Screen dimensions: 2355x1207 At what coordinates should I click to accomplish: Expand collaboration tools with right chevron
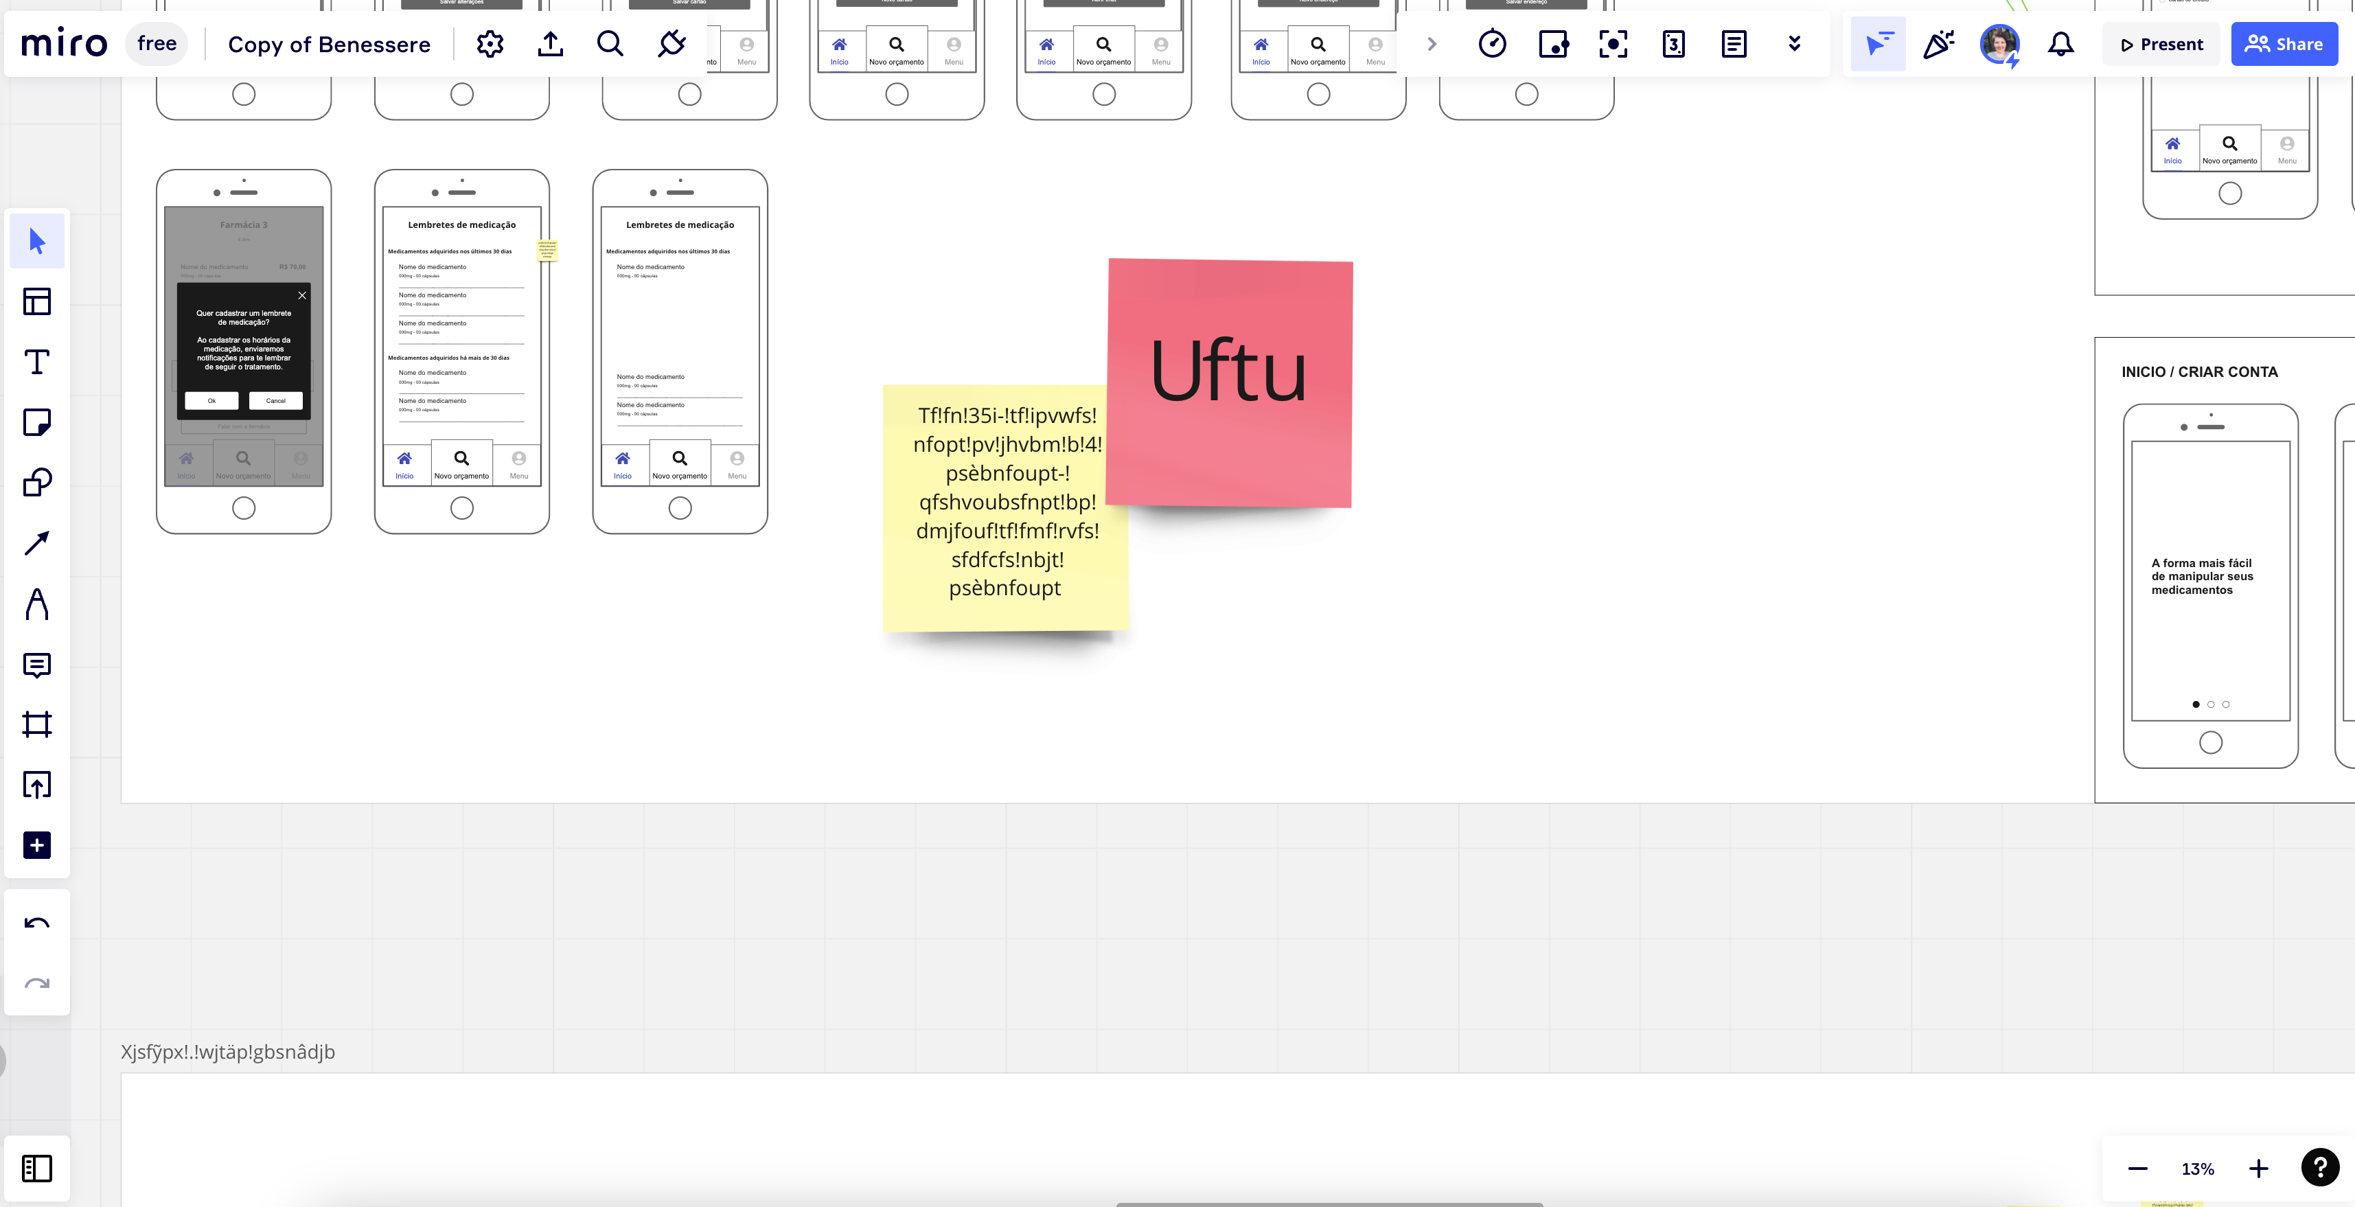pyautogui.click(x=1432, y=44)
